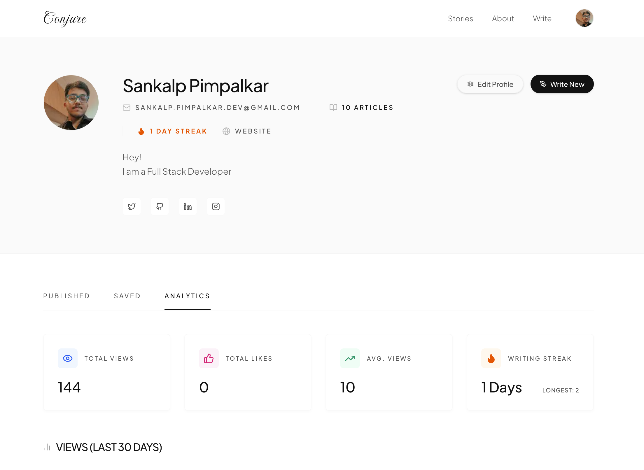644x470 pixels.
Task: Open Sankalp's Twitter profile icon
Action: tap(132, 206)
